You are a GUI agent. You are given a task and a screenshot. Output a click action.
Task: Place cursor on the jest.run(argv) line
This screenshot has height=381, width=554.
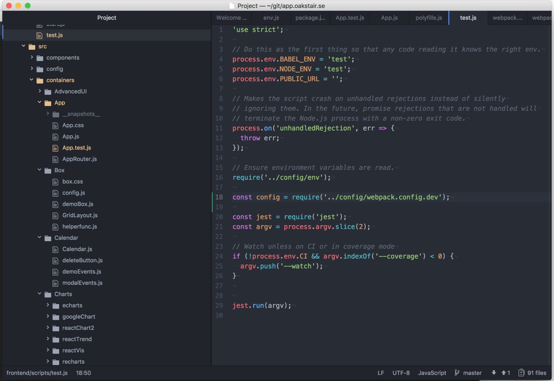pyautogui.click(x=262, y=305)
